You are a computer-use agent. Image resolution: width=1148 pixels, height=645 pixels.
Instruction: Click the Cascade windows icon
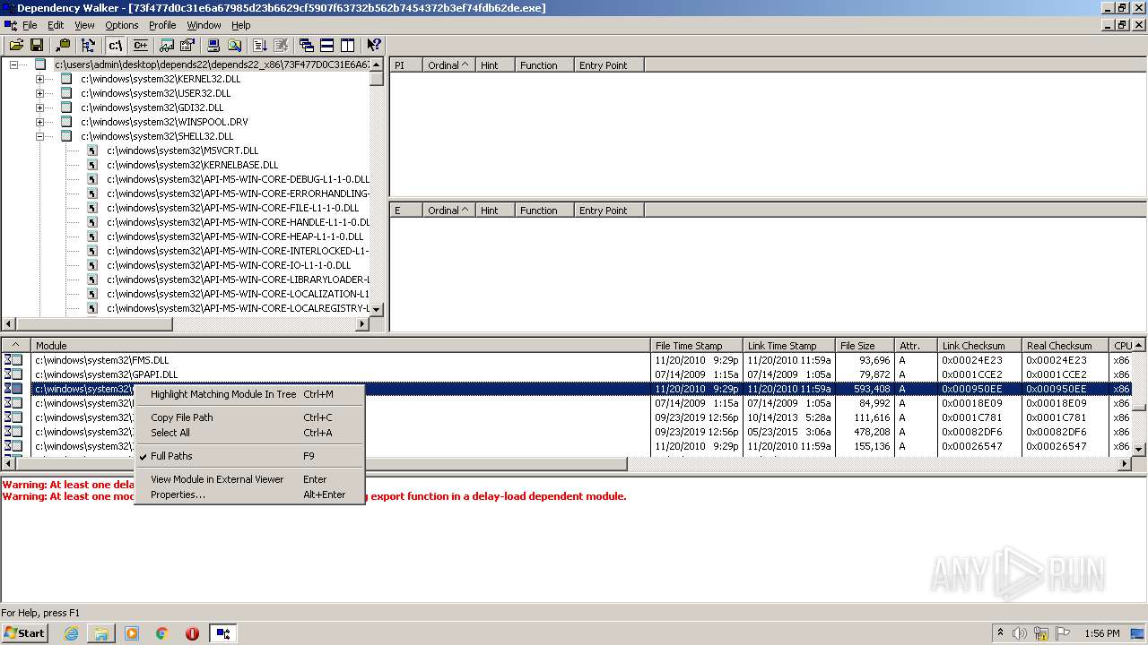tap(307, 45)
